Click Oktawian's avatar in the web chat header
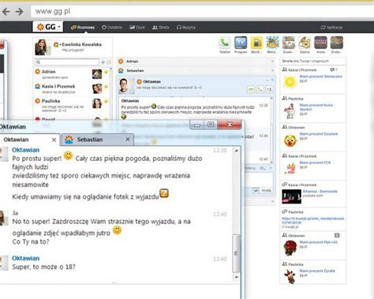This screenshot has width=374, height=299. [x=126, y=86]
